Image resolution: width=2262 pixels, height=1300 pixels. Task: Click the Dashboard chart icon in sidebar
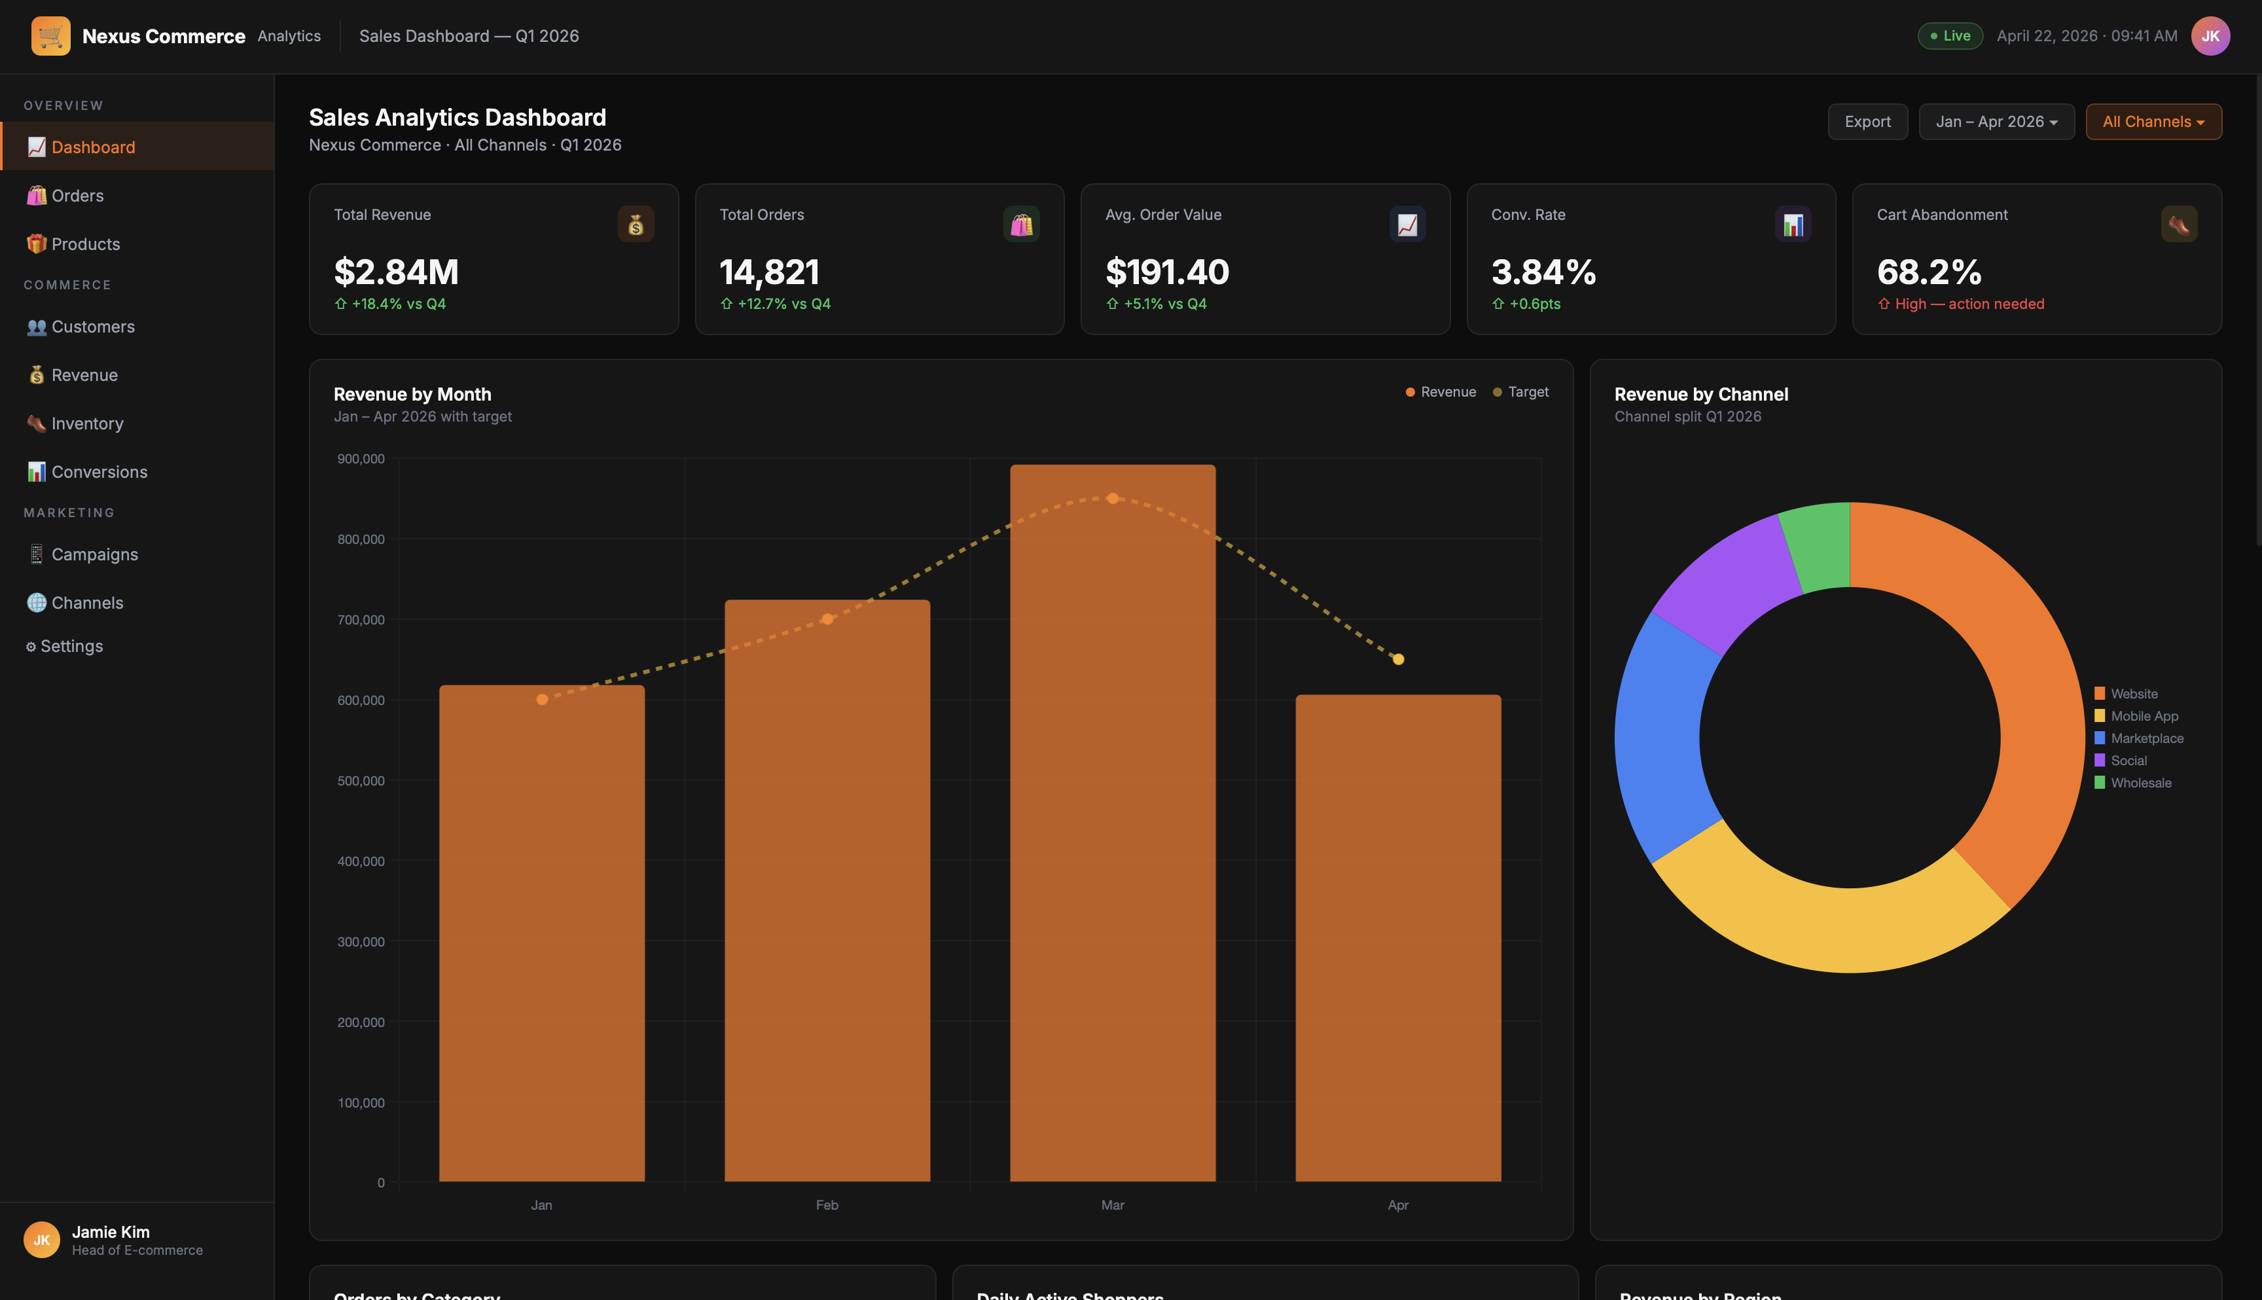[x=37, y=147]
